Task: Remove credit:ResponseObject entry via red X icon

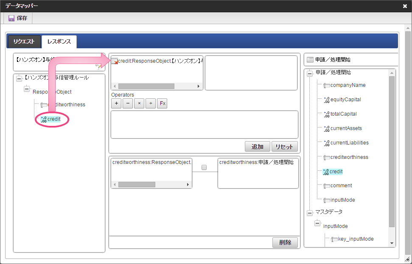Action: pos(115,61)
